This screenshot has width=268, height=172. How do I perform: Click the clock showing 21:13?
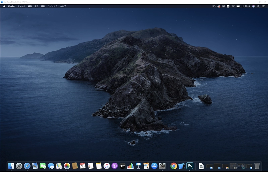[x=247, y=6]
